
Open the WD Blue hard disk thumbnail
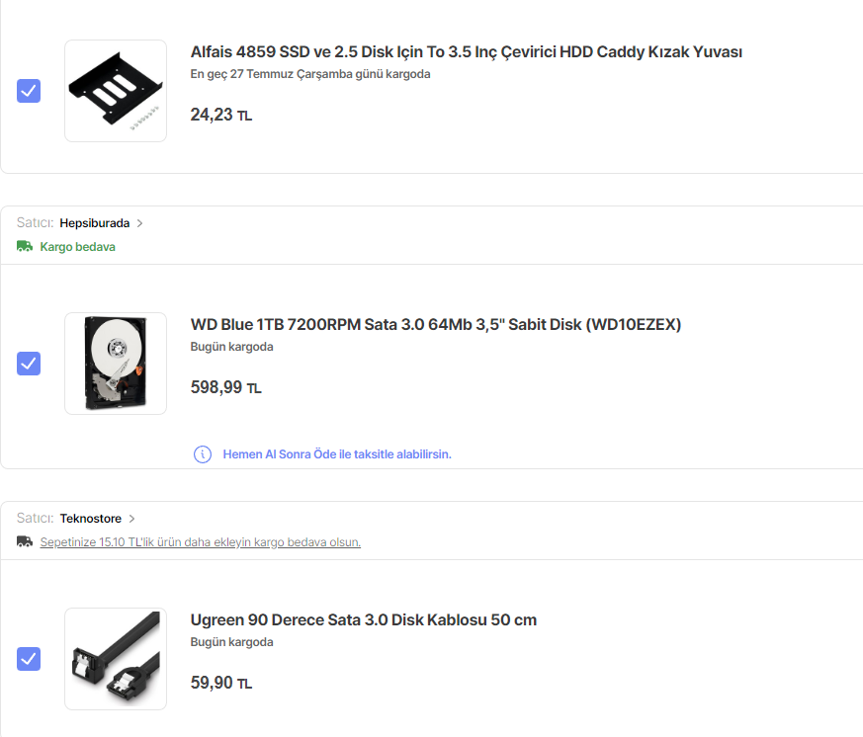(x=116, y=364)
